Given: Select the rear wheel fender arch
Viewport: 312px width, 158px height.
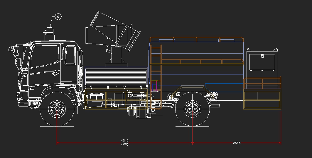Looking at the screenshot, I should pos(192,86).
